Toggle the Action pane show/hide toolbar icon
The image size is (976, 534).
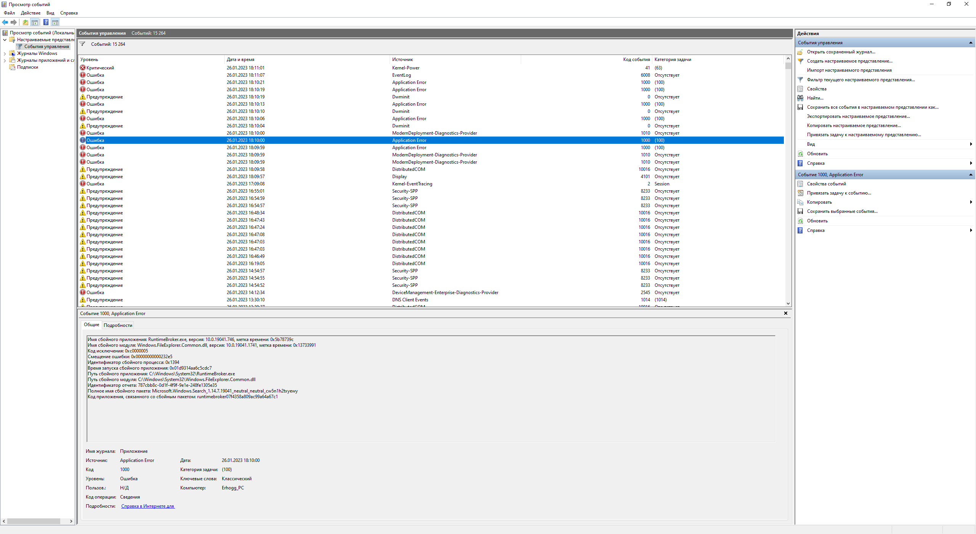pos(55,22)
